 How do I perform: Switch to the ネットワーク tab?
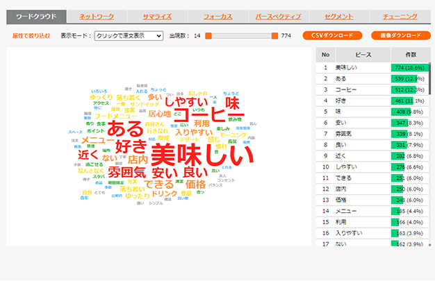point(97,16)
